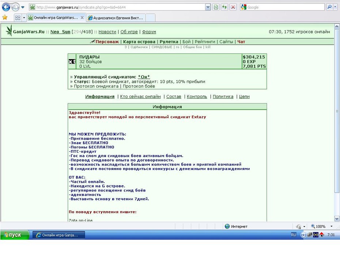This screenshot has height=255, width=340.
Task: Click the Пуск start button
Action: pyautogui.click(x=15, y=235)
